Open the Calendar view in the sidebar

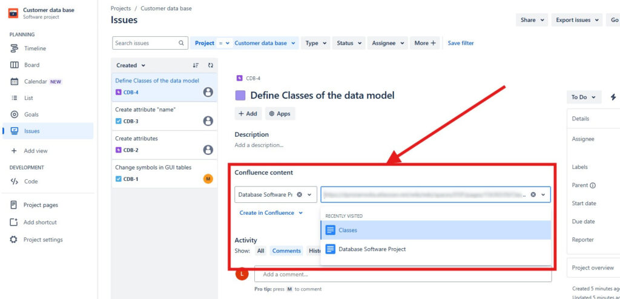click(x=35, y=82)
